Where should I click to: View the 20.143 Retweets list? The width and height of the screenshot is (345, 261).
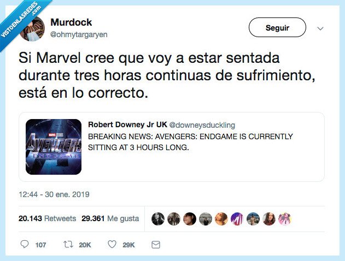coord(48,218)
